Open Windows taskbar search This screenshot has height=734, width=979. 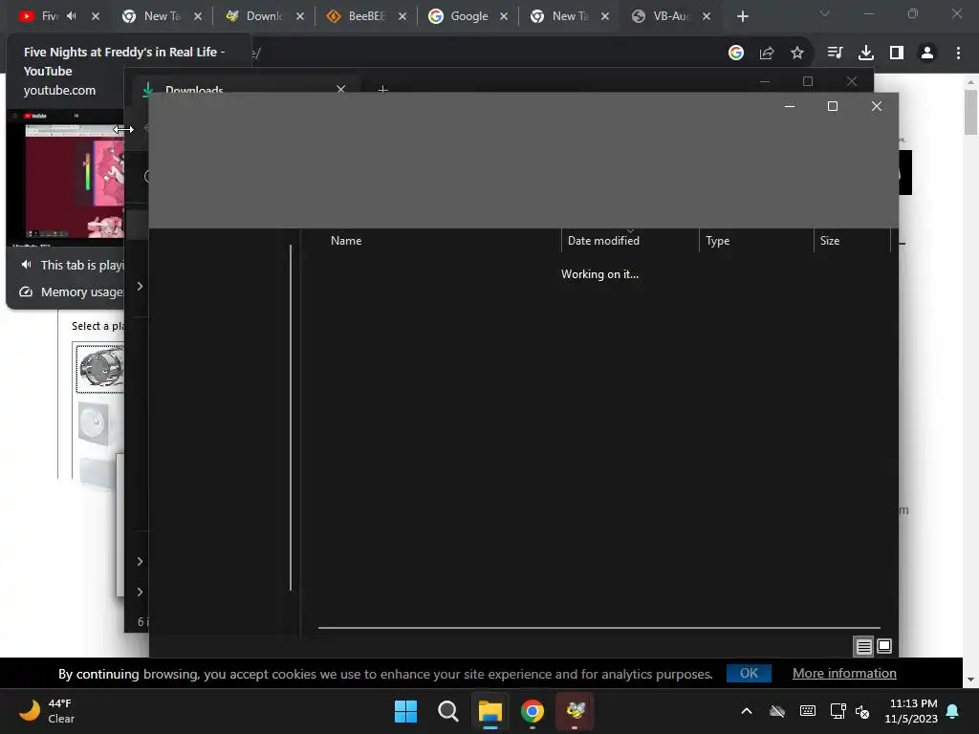tap(448, 711)
